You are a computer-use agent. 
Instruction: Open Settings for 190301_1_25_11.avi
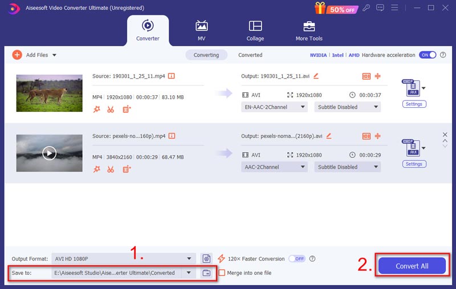pos(414,104)
